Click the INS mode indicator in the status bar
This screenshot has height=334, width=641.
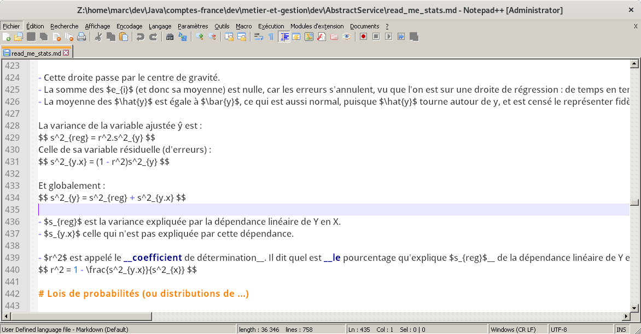(x=621, y=330)
